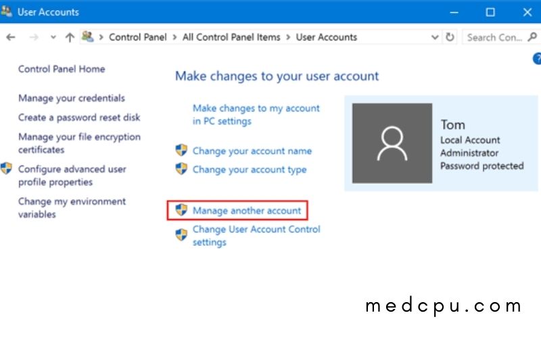541x338 pixels.
Task: Expand chevron after Control Panel breadcrumb
Action: (x=174, y=37)
